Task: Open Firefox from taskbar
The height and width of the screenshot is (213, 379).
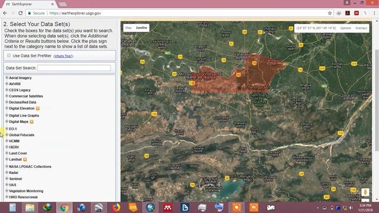Action: (116, 208)
